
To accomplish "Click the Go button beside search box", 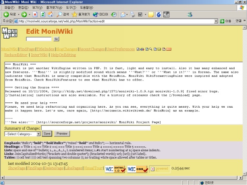I will tap(56, 39).
